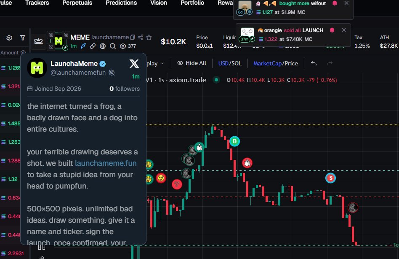Toggle the bottom-left hide icon on token image

tap(51, 47)
